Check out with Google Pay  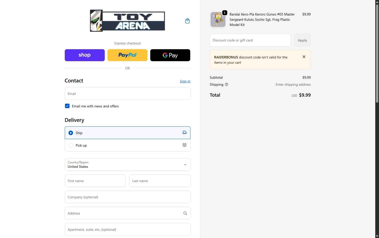[170, 55]
